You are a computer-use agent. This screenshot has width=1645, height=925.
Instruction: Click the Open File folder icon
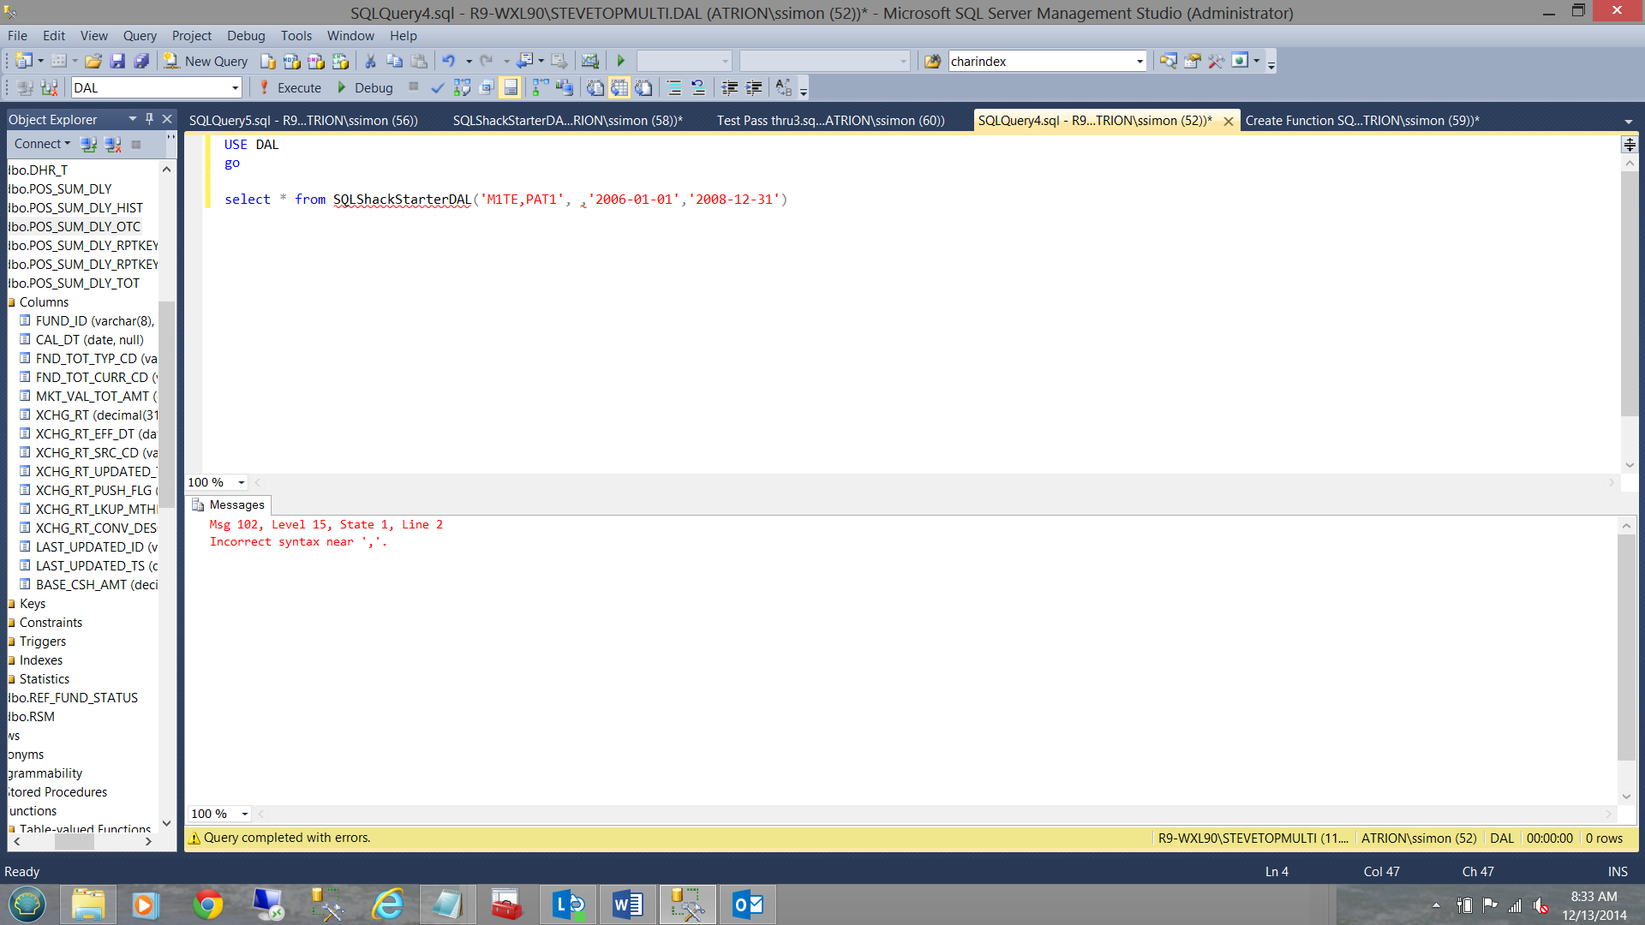(93, 61)
